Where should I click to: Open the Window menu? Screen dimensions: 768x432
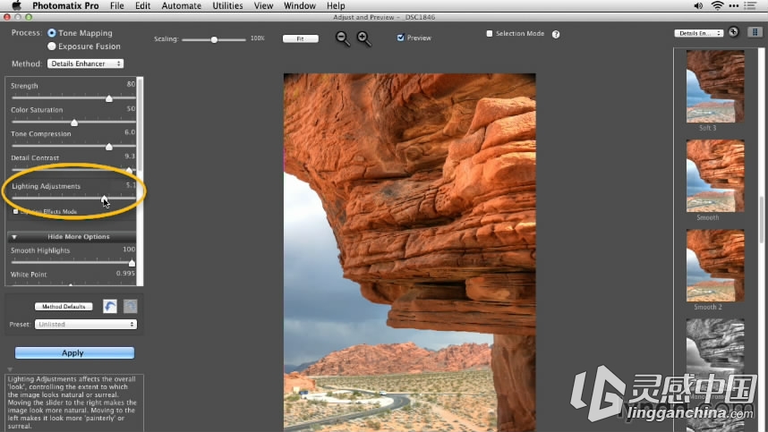(300, 5)
